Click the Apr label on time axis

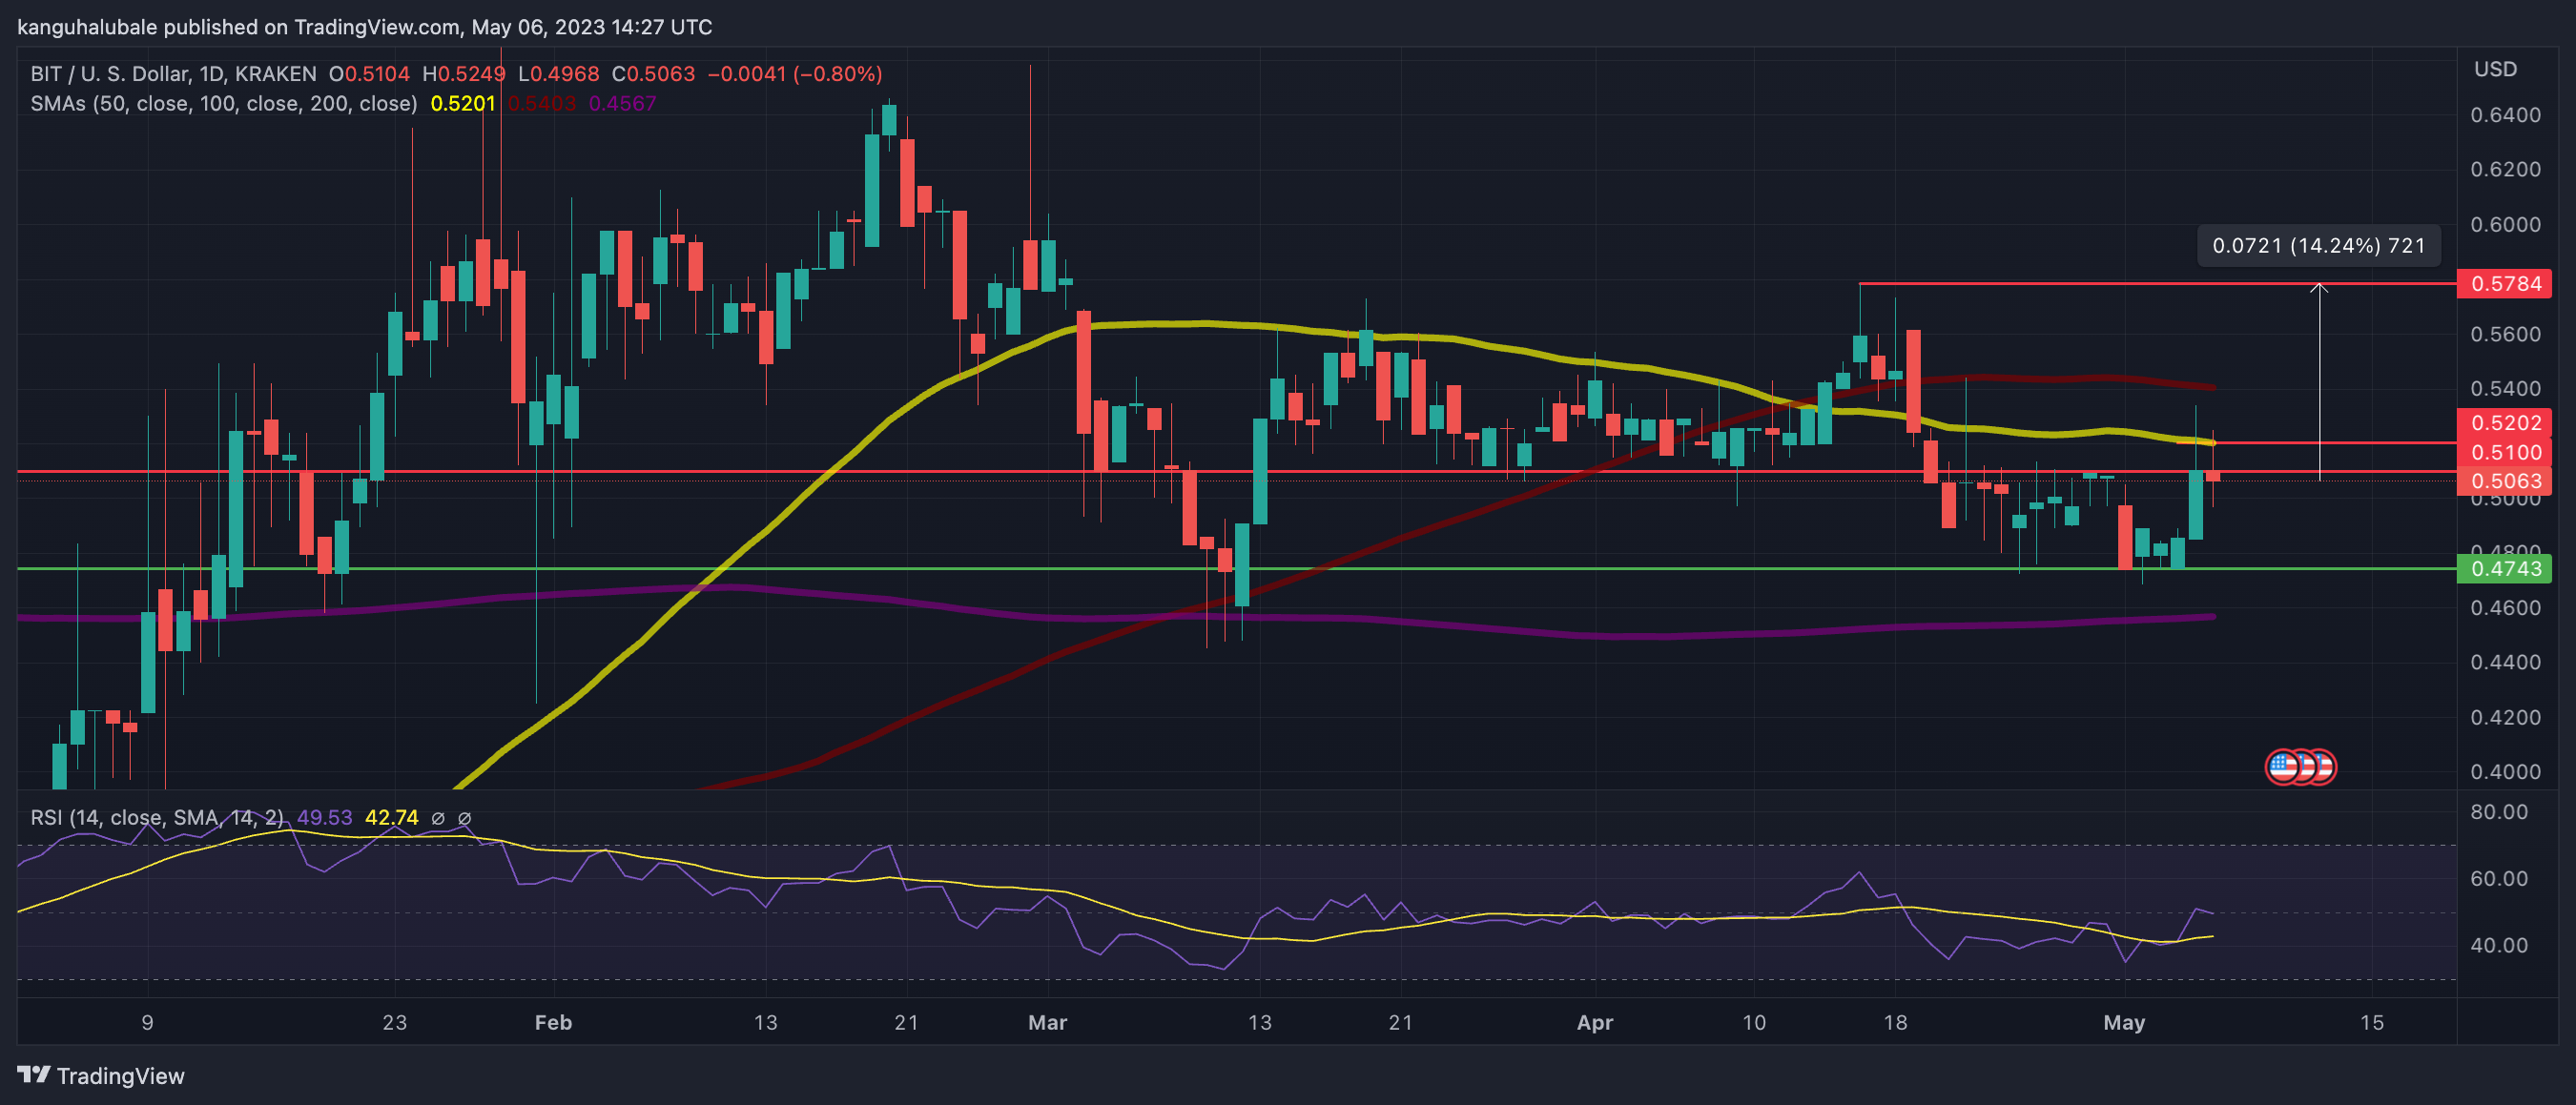tap(1595, 1022)
